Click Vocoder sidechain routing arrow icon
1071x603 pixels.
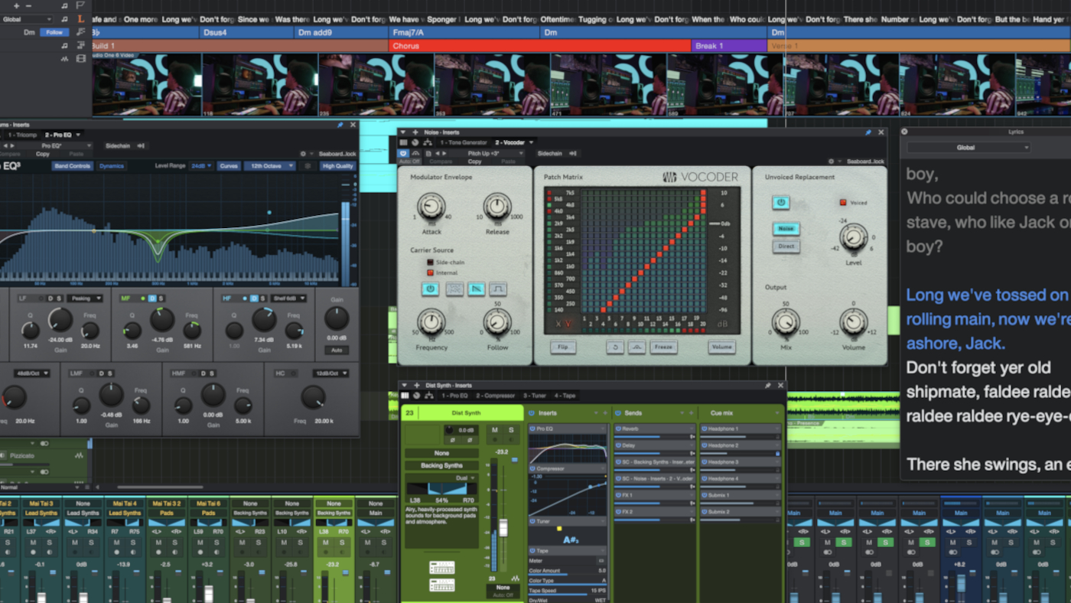coord(572,153)
